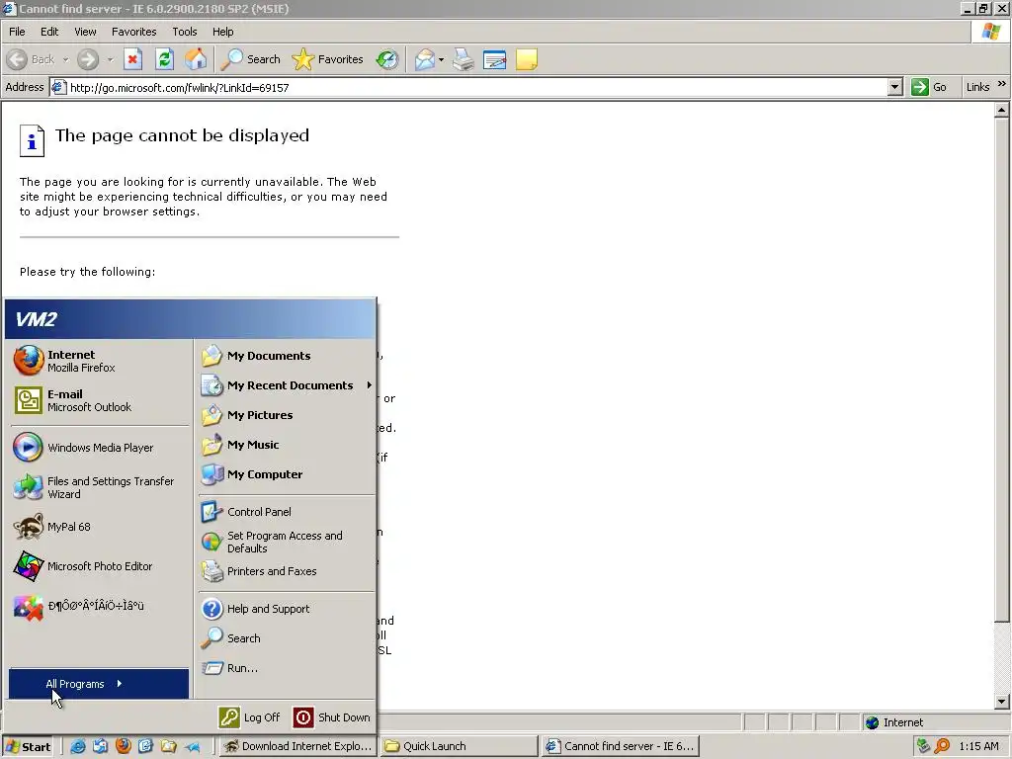This screenshot has width=1012, height=759.
Task: Open the Edit menu
Action: (x=49, y=32)
